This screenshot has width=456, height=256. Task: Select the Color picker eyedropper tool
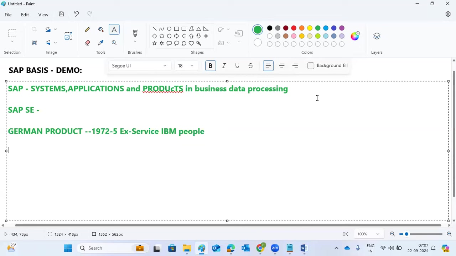click(x=101, y=43)
